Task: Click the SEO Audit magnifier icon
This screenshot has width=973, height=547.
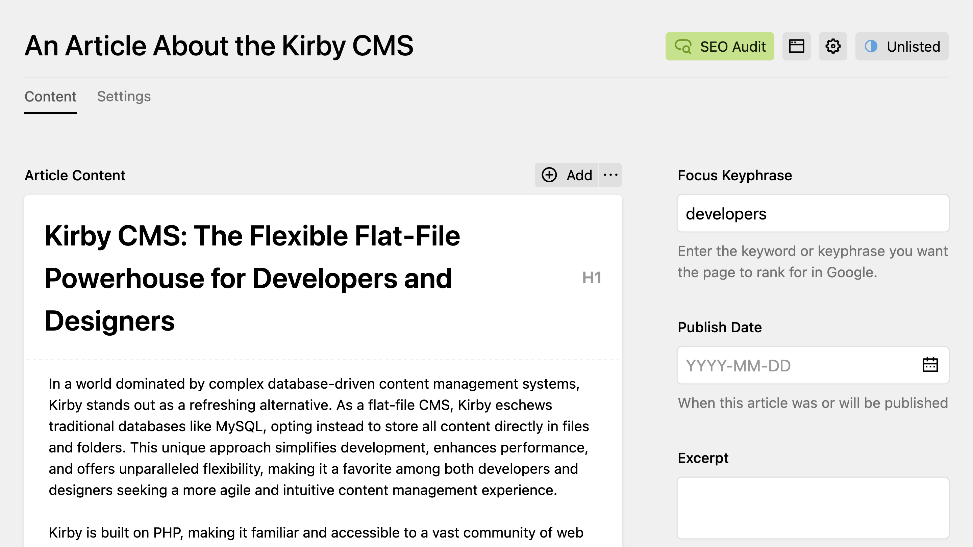Action: click(683, 46)
